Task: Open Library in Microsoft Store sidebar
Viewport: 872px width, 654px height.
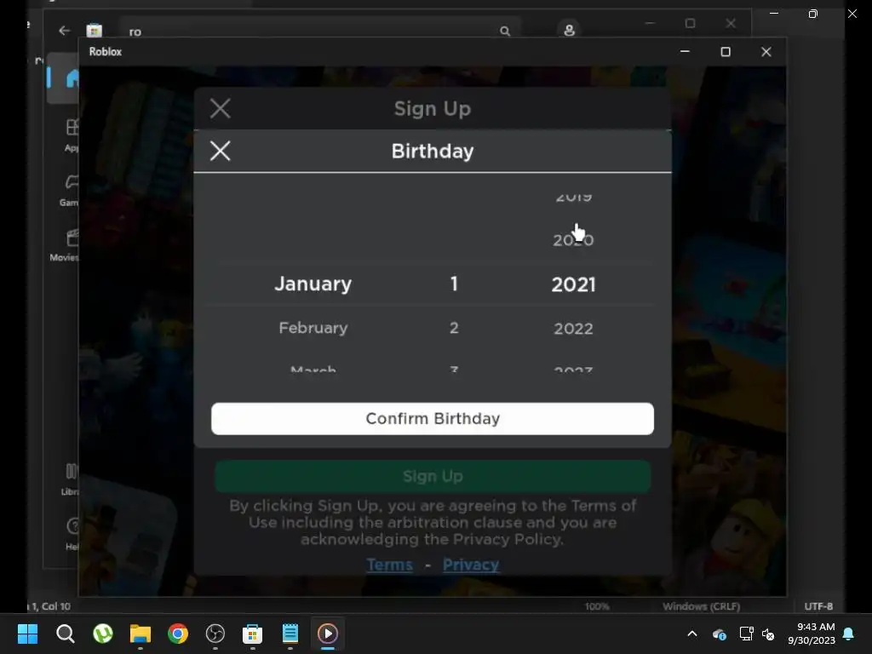Action: click(70, 479)
